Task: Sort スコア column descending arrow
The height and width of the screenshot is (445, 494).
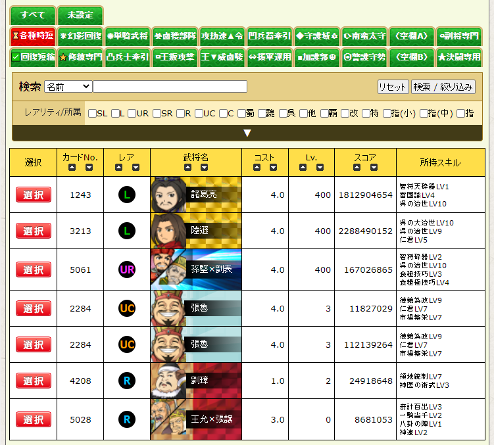Action: point(374,167)
